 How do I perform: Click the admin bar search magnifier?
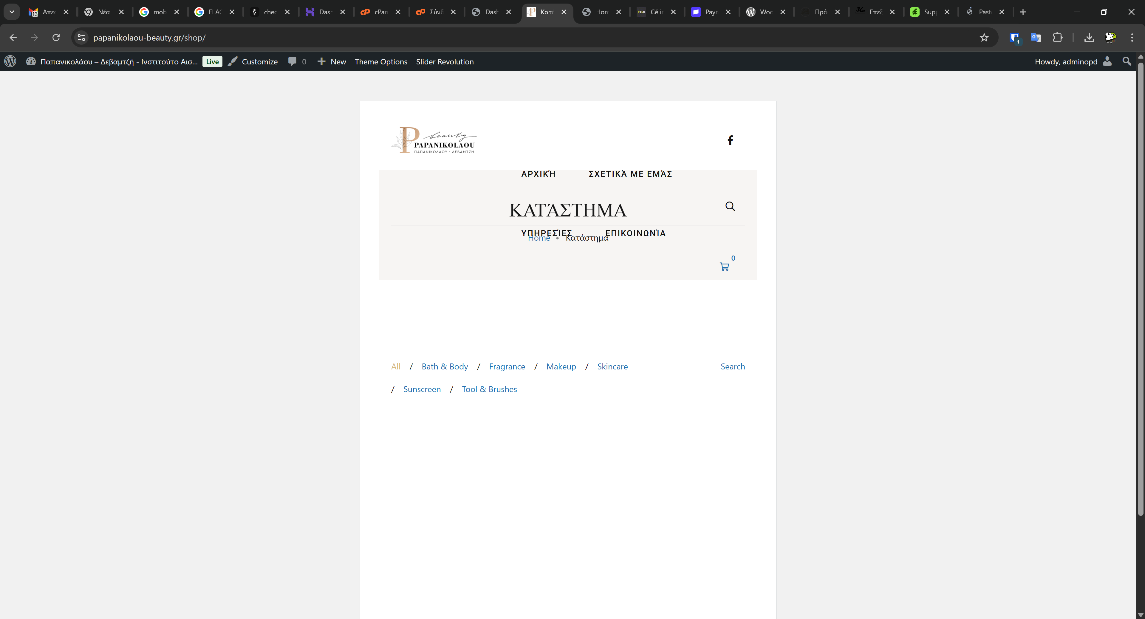point(1126,61)
